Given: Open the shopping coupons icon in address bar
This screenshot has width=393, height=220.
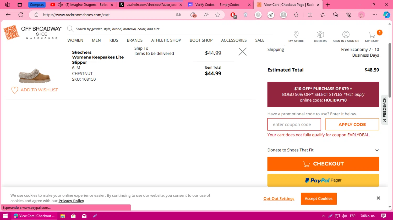Looking at the screenshot, I should (x=193, y=15).
